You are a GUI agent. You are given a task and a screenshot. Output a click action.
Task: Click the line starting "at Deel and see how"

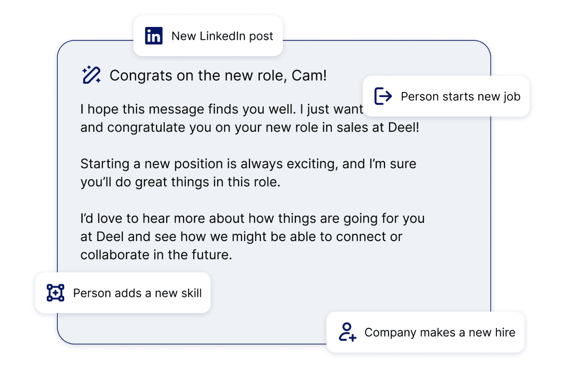tap(241, 236)
